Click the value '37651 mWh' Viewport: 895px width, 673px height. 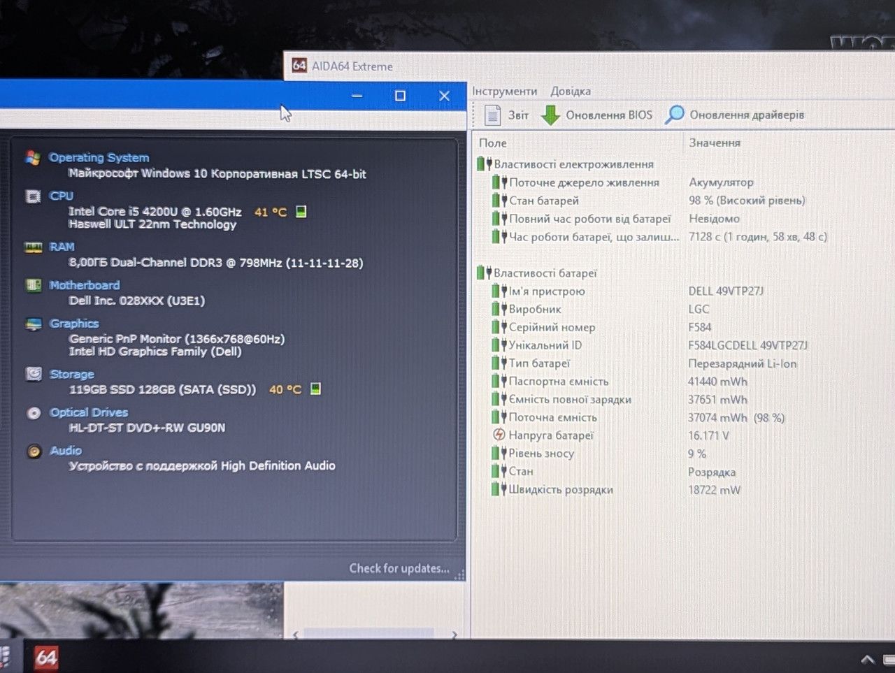[718, 400]
